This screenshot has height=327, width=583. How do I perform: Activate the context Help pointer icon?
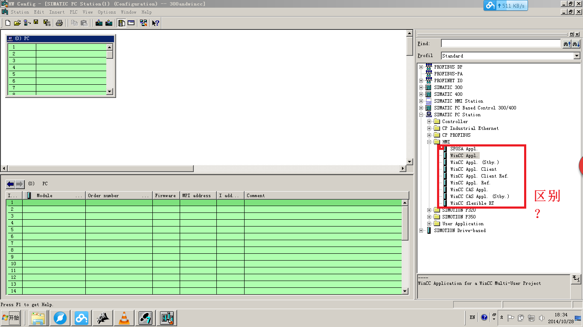(156, 23)
